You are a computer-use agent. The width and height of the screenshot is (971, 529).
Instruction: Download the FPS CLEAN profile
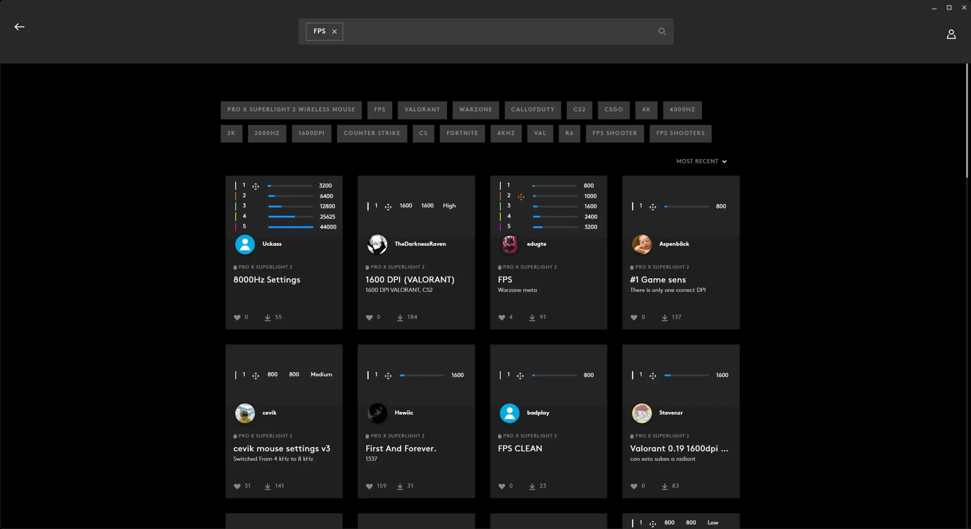click(532, 486)
